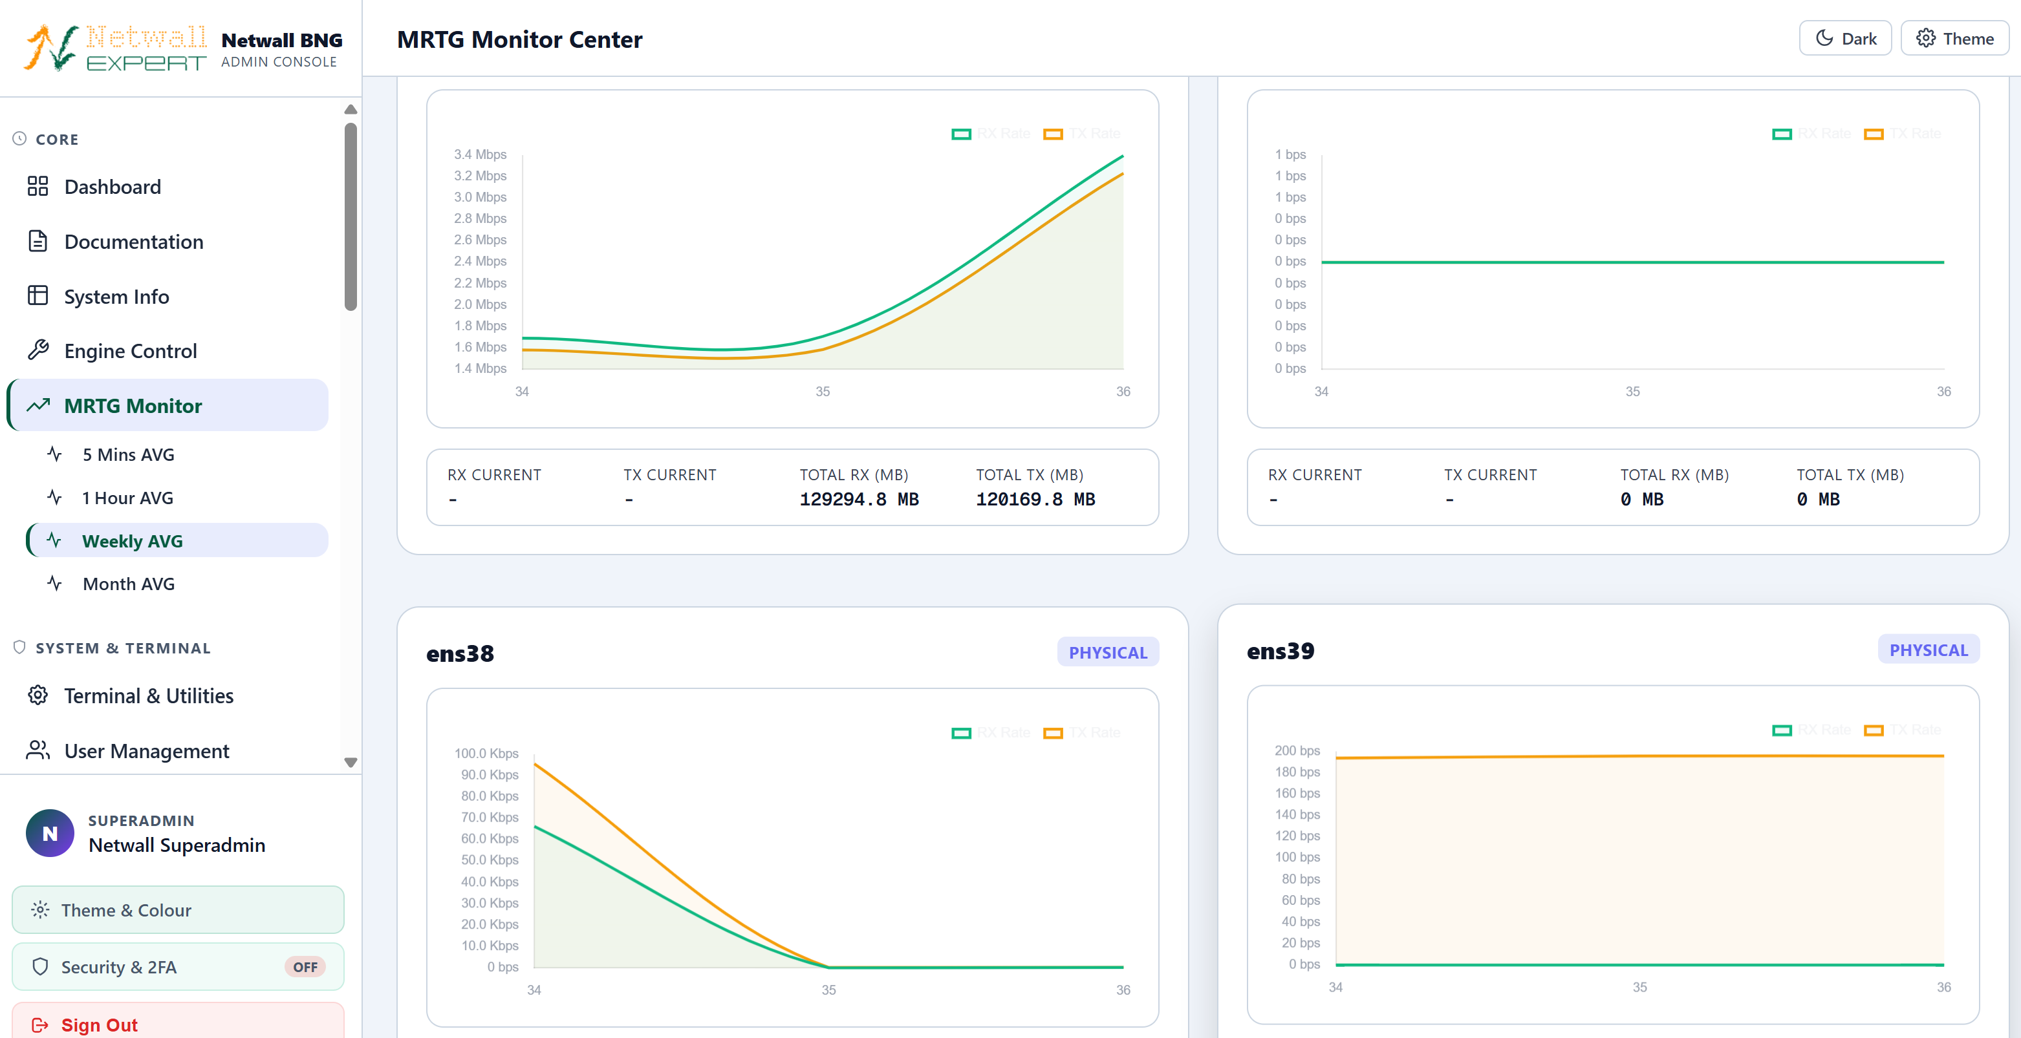Open Documentation via its file icon
Viewport: 2021px width, 1038px height.
coord(38,242)
